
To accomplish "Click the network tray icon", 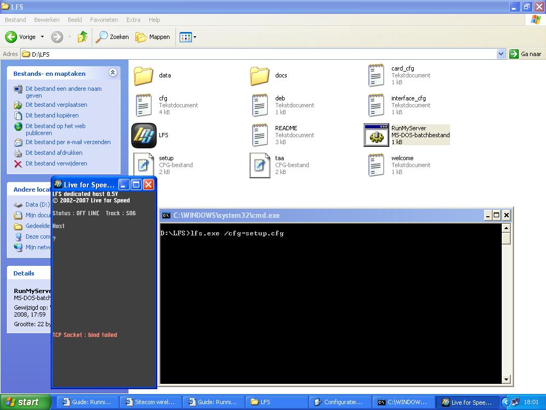I will coord(516,403).
